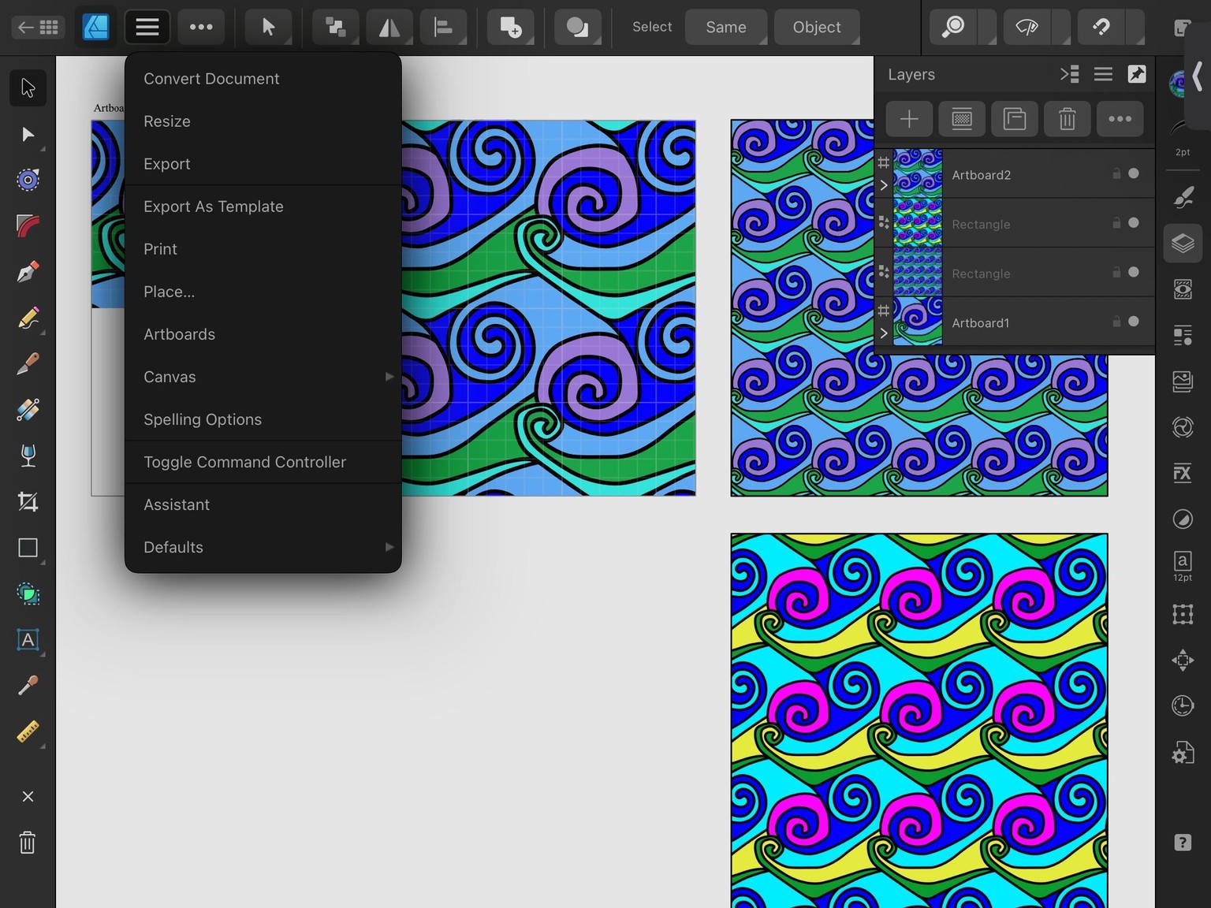Image resolution: width=1211 pixels, height=908 pixels.
Task: Open Assistant menu entry
Action: tap(263, 504)
